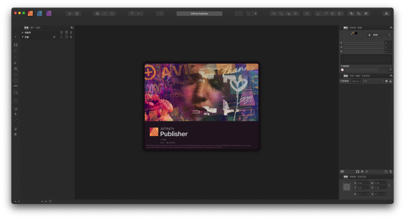Open the RGB colour model dropdown
This screenshot has width=405, height=219.
coord(382,35)
